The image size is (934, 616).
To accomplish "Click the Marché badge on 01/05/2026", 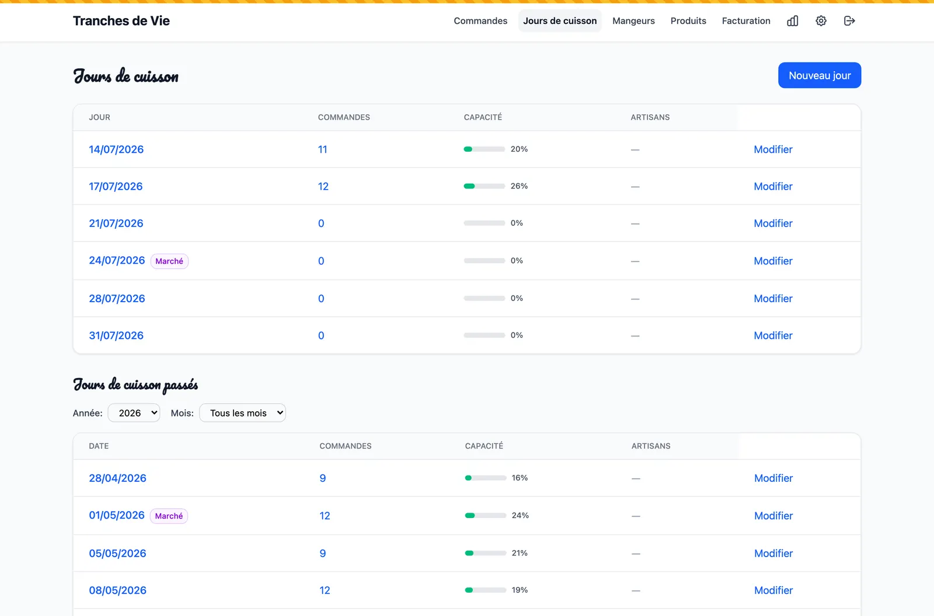I will tap(169, 516).
